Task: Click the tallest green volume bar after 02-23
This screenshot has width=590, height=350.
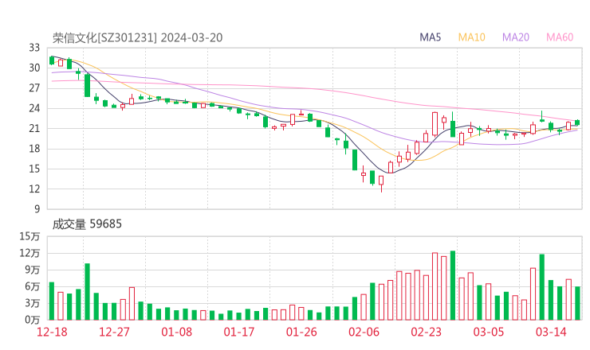Action: tap(453, 286)
